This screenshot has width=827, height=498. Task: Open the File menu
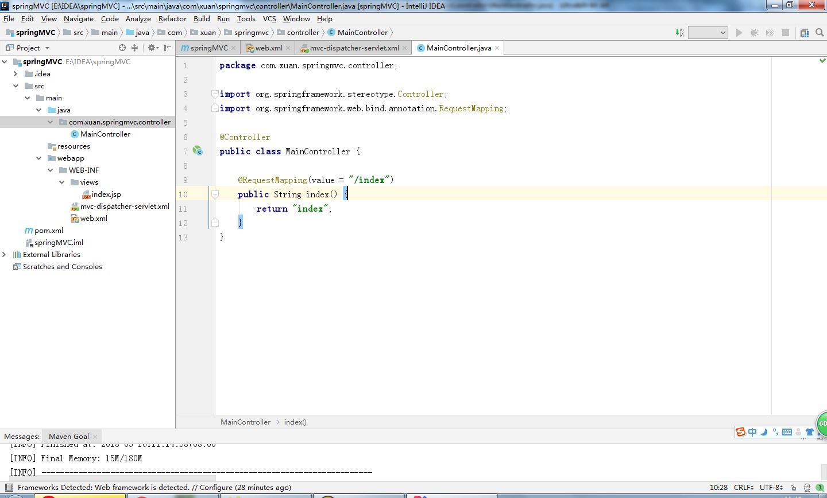coord(9,18)
